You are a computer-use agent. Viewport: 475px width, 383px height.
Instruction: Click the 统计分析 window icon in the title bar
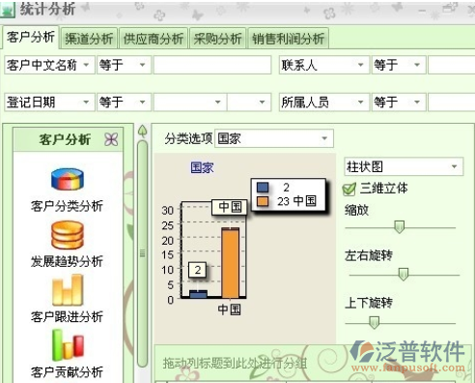click(7, 10)
